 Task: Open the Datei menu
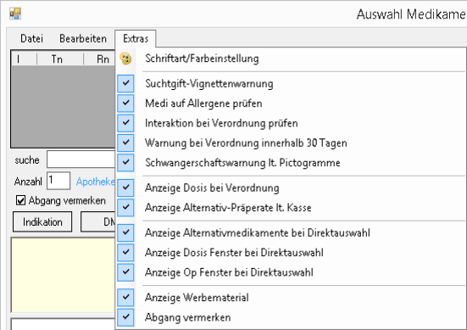pos(31,38)
